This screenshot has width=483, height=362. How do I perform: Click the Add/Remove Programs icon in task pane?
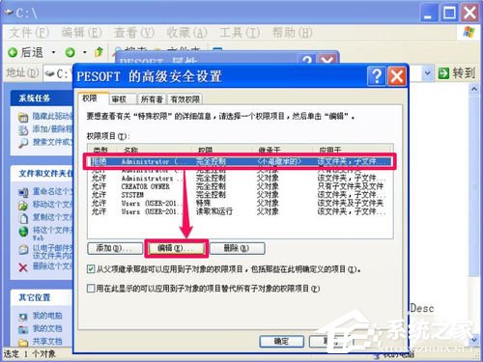coord(23,130)
